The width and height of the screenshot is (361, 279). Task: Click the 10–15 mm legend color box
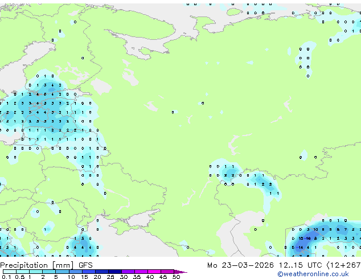click(x=75, y=272)
